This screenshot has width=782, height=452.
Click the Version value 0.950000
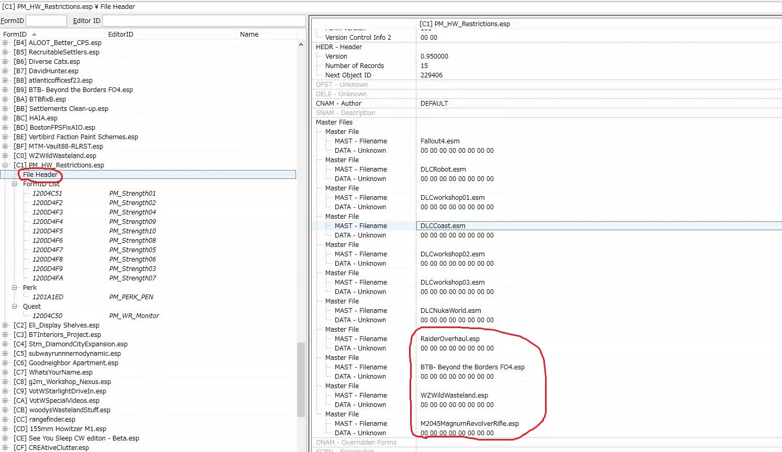click(x=434, y=56)
